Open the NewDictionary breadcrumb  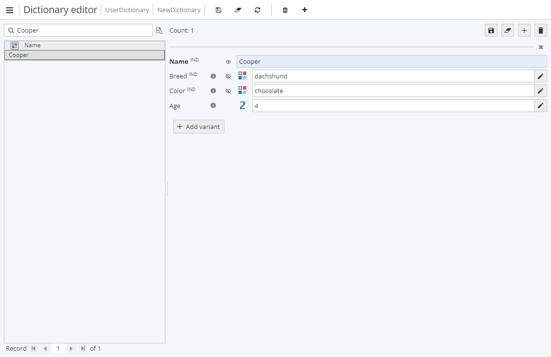pos(179,10)
